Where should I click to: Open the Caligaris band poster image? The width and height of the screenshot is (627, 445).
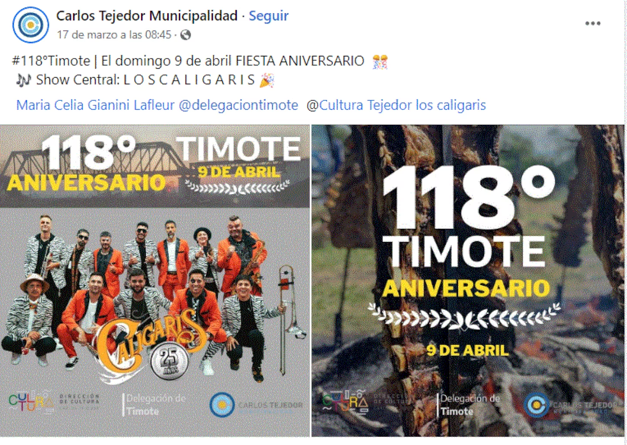(155, 281)
